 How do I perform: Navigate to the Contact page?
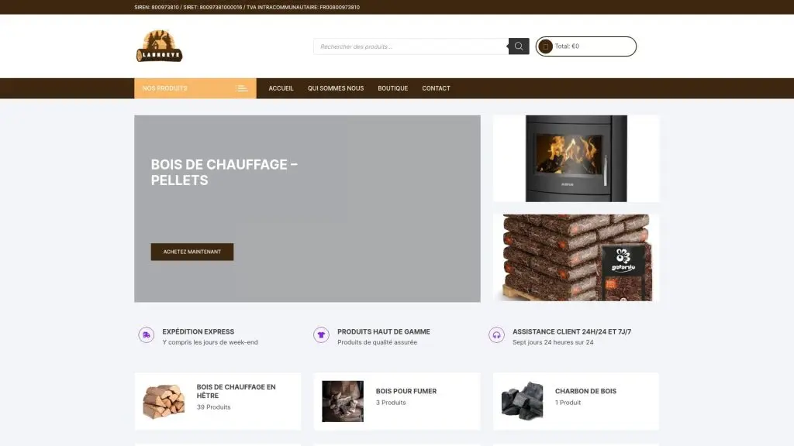pyautogui.click(x=436, y=88)
